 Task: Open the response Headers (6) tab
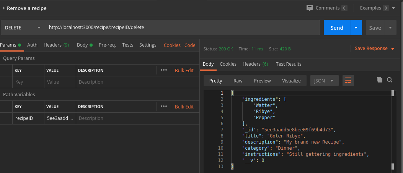[x=255, y=64]
